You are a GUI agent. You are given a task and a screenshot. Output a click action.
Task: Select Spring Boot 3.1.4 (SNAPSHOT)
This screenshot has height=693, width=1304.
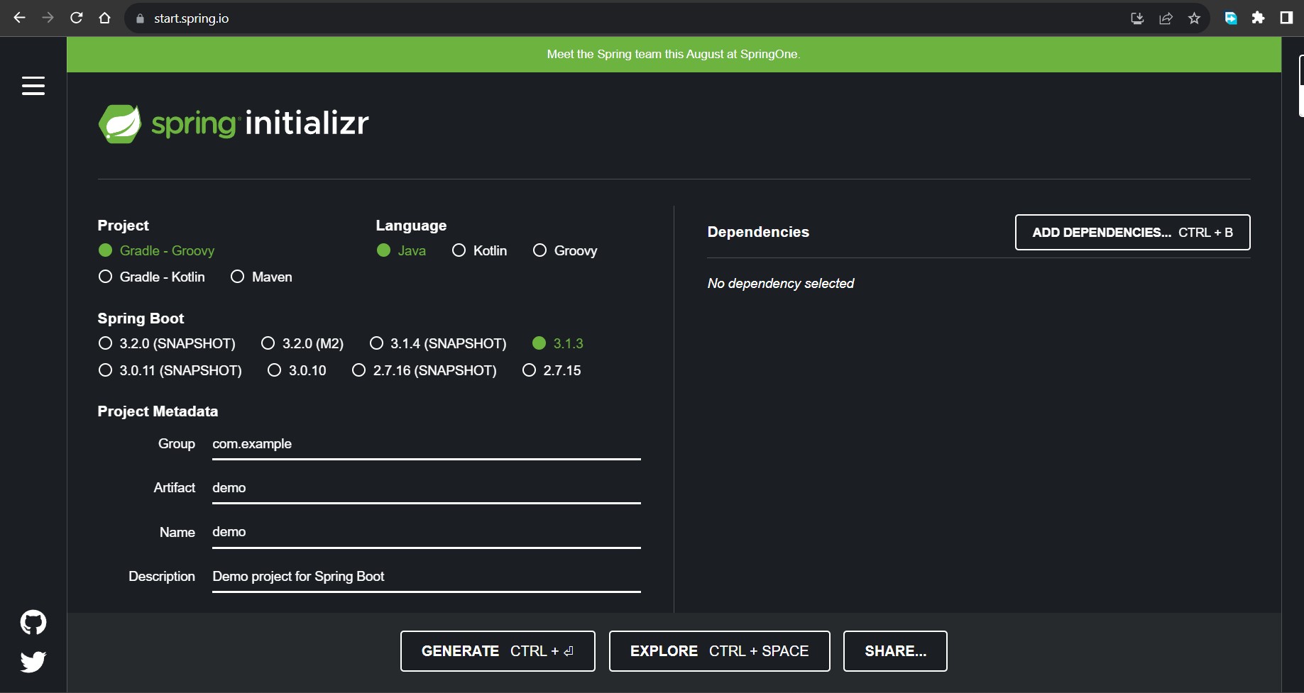pyautogui.click(x=438, y=343)
